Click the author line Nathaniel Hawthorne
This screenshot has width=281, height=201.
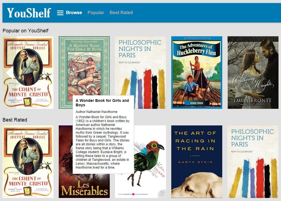point(96,112)
